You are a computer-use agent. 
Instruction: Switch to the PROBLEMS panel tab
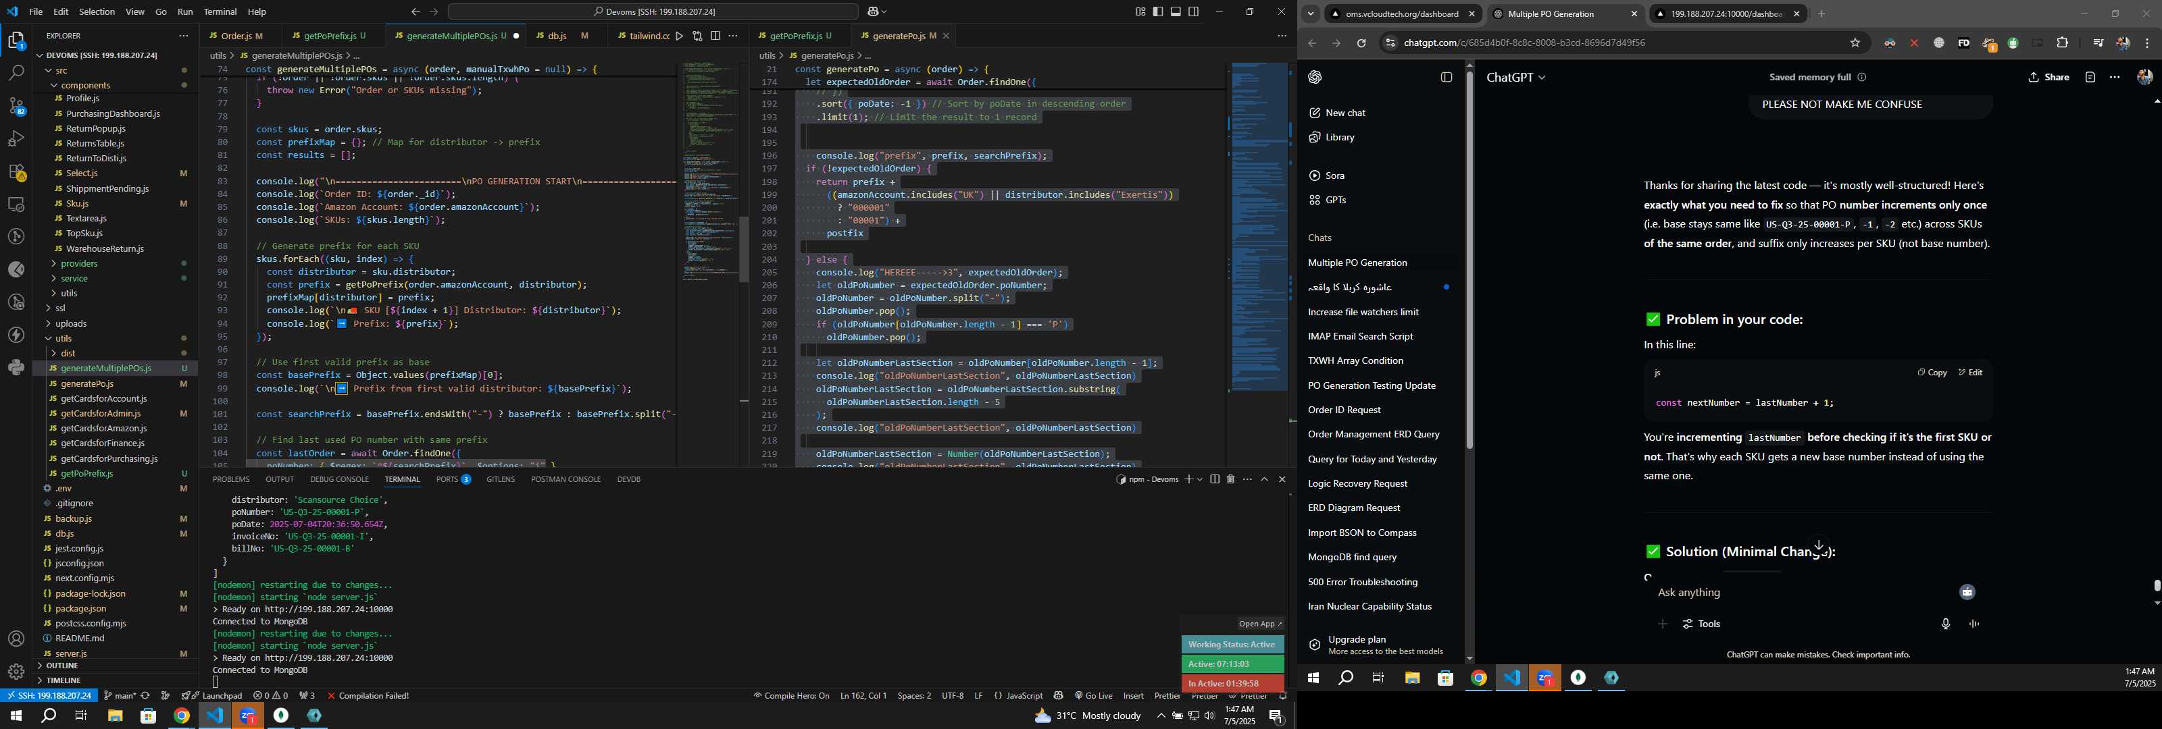[x=231, y=479]
